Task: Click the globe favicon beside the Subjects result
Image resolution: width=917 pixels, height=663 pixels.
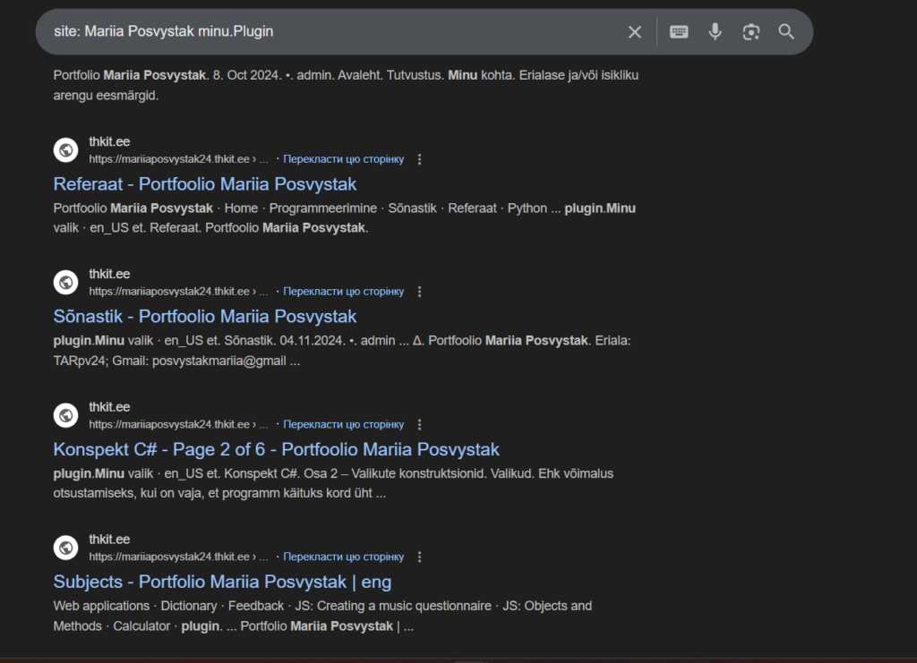Action: click(x=66, y=548)
